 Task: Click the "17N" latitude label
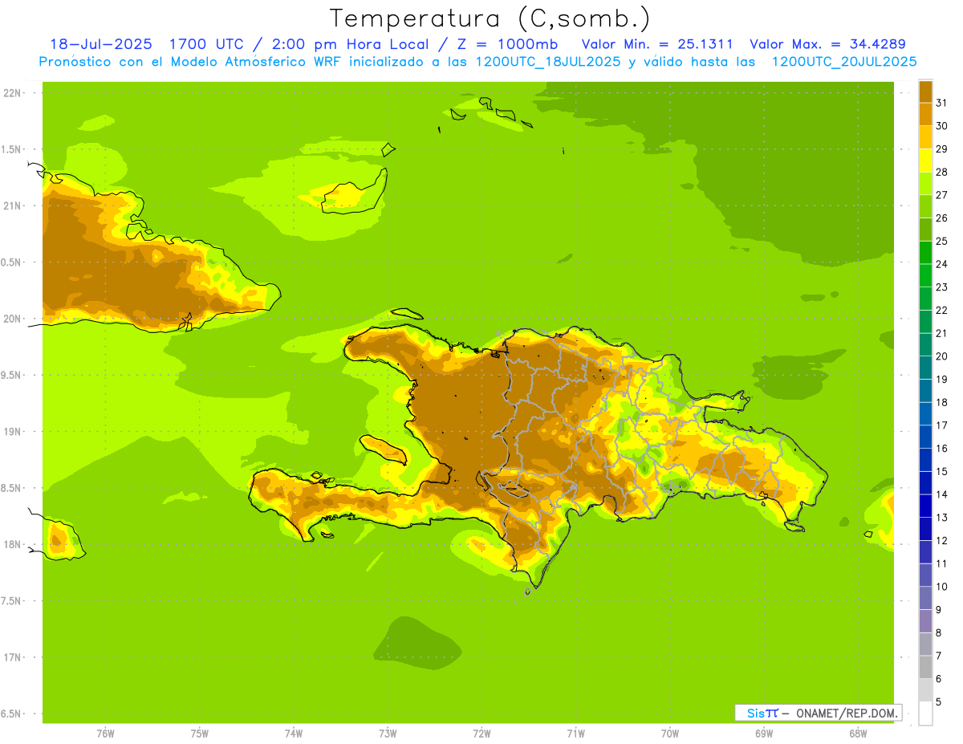pyautogui.click(x=12, y=657)
